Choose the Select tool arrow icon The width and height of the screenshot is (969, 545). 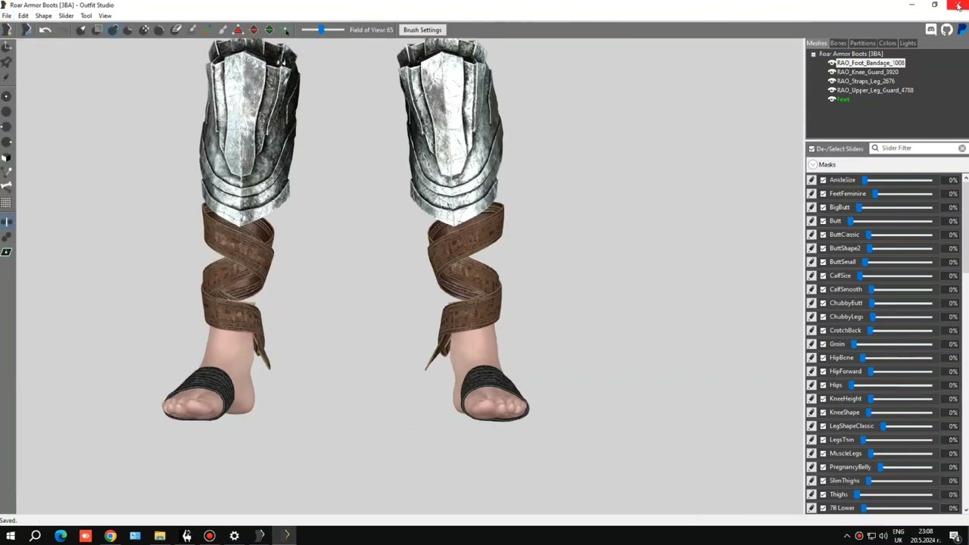(x=81, y=30)
